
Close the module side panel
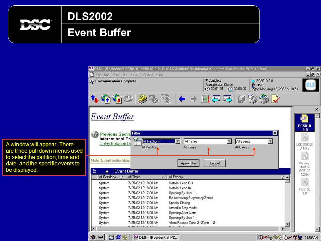tap(317, 109)
